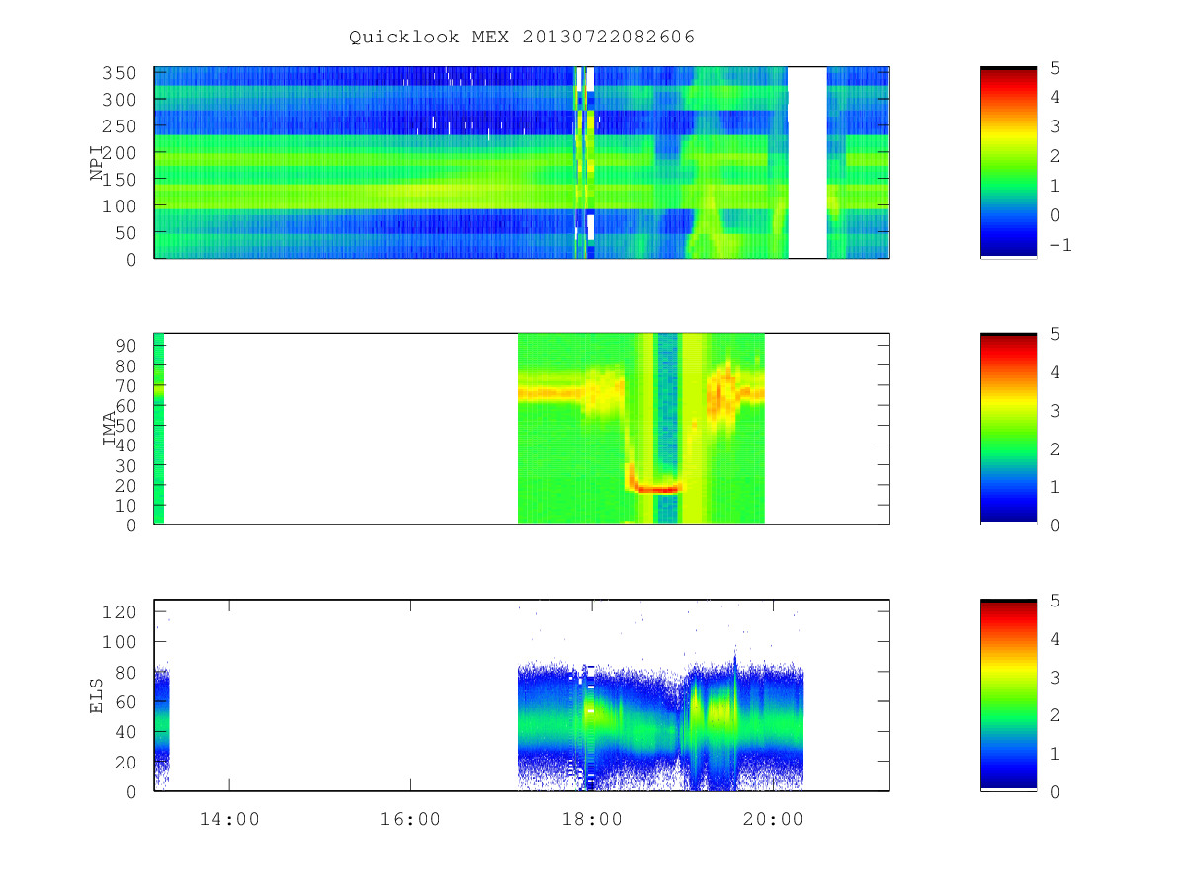Click the 5 label on NPI colorbar
The height and width of the screenshot is (889, 1186).
[x=1055, y=67]
